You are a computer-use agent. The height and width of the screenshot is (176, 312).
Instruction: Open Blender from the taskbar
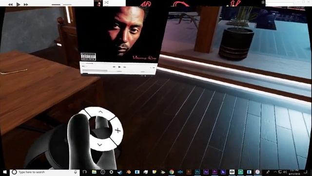tap(129, 172)
